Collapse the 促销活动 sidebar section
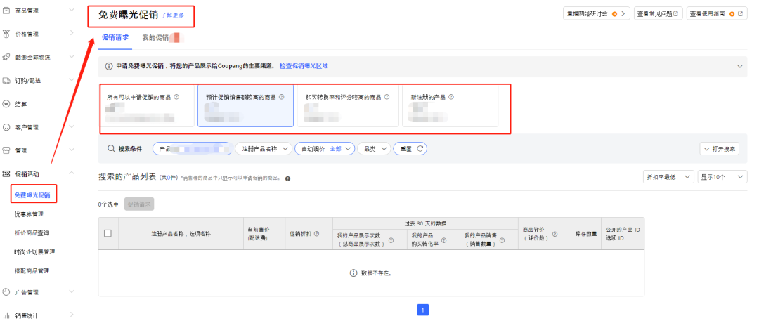 72,173
